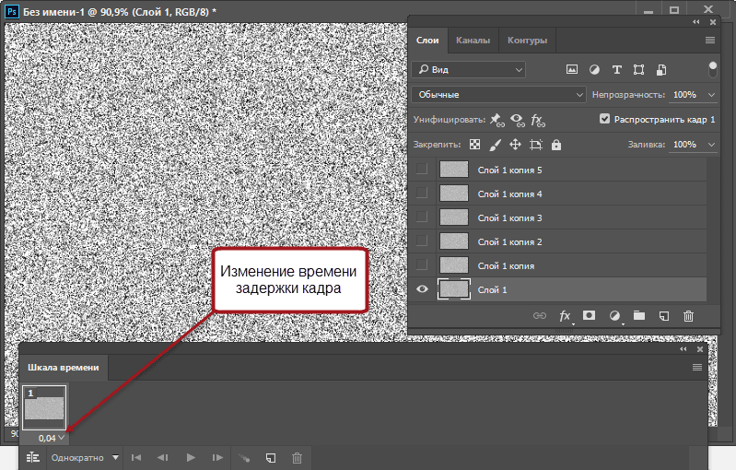Duplicate selected frame in timeline

click(x=271, y=457)
